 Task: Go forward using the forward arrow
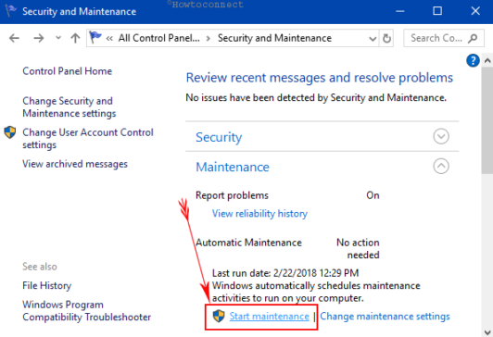point(39,38)
